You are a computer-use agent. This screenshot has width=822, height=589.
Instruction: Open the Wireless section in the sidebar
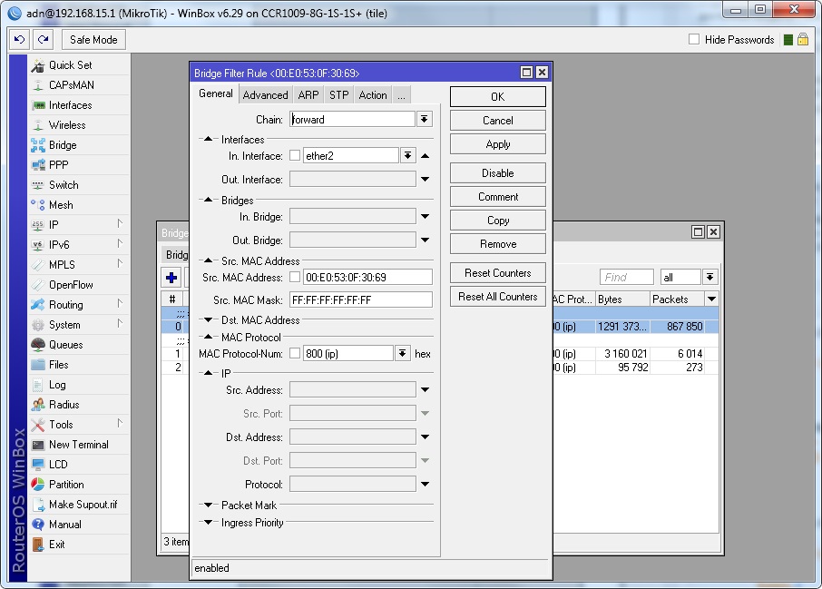click(66, 125)
